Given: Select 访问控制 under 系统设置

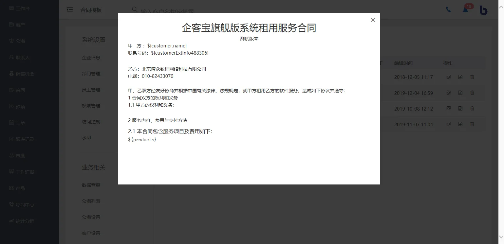Looking at the screenshot, I should 91,122.
